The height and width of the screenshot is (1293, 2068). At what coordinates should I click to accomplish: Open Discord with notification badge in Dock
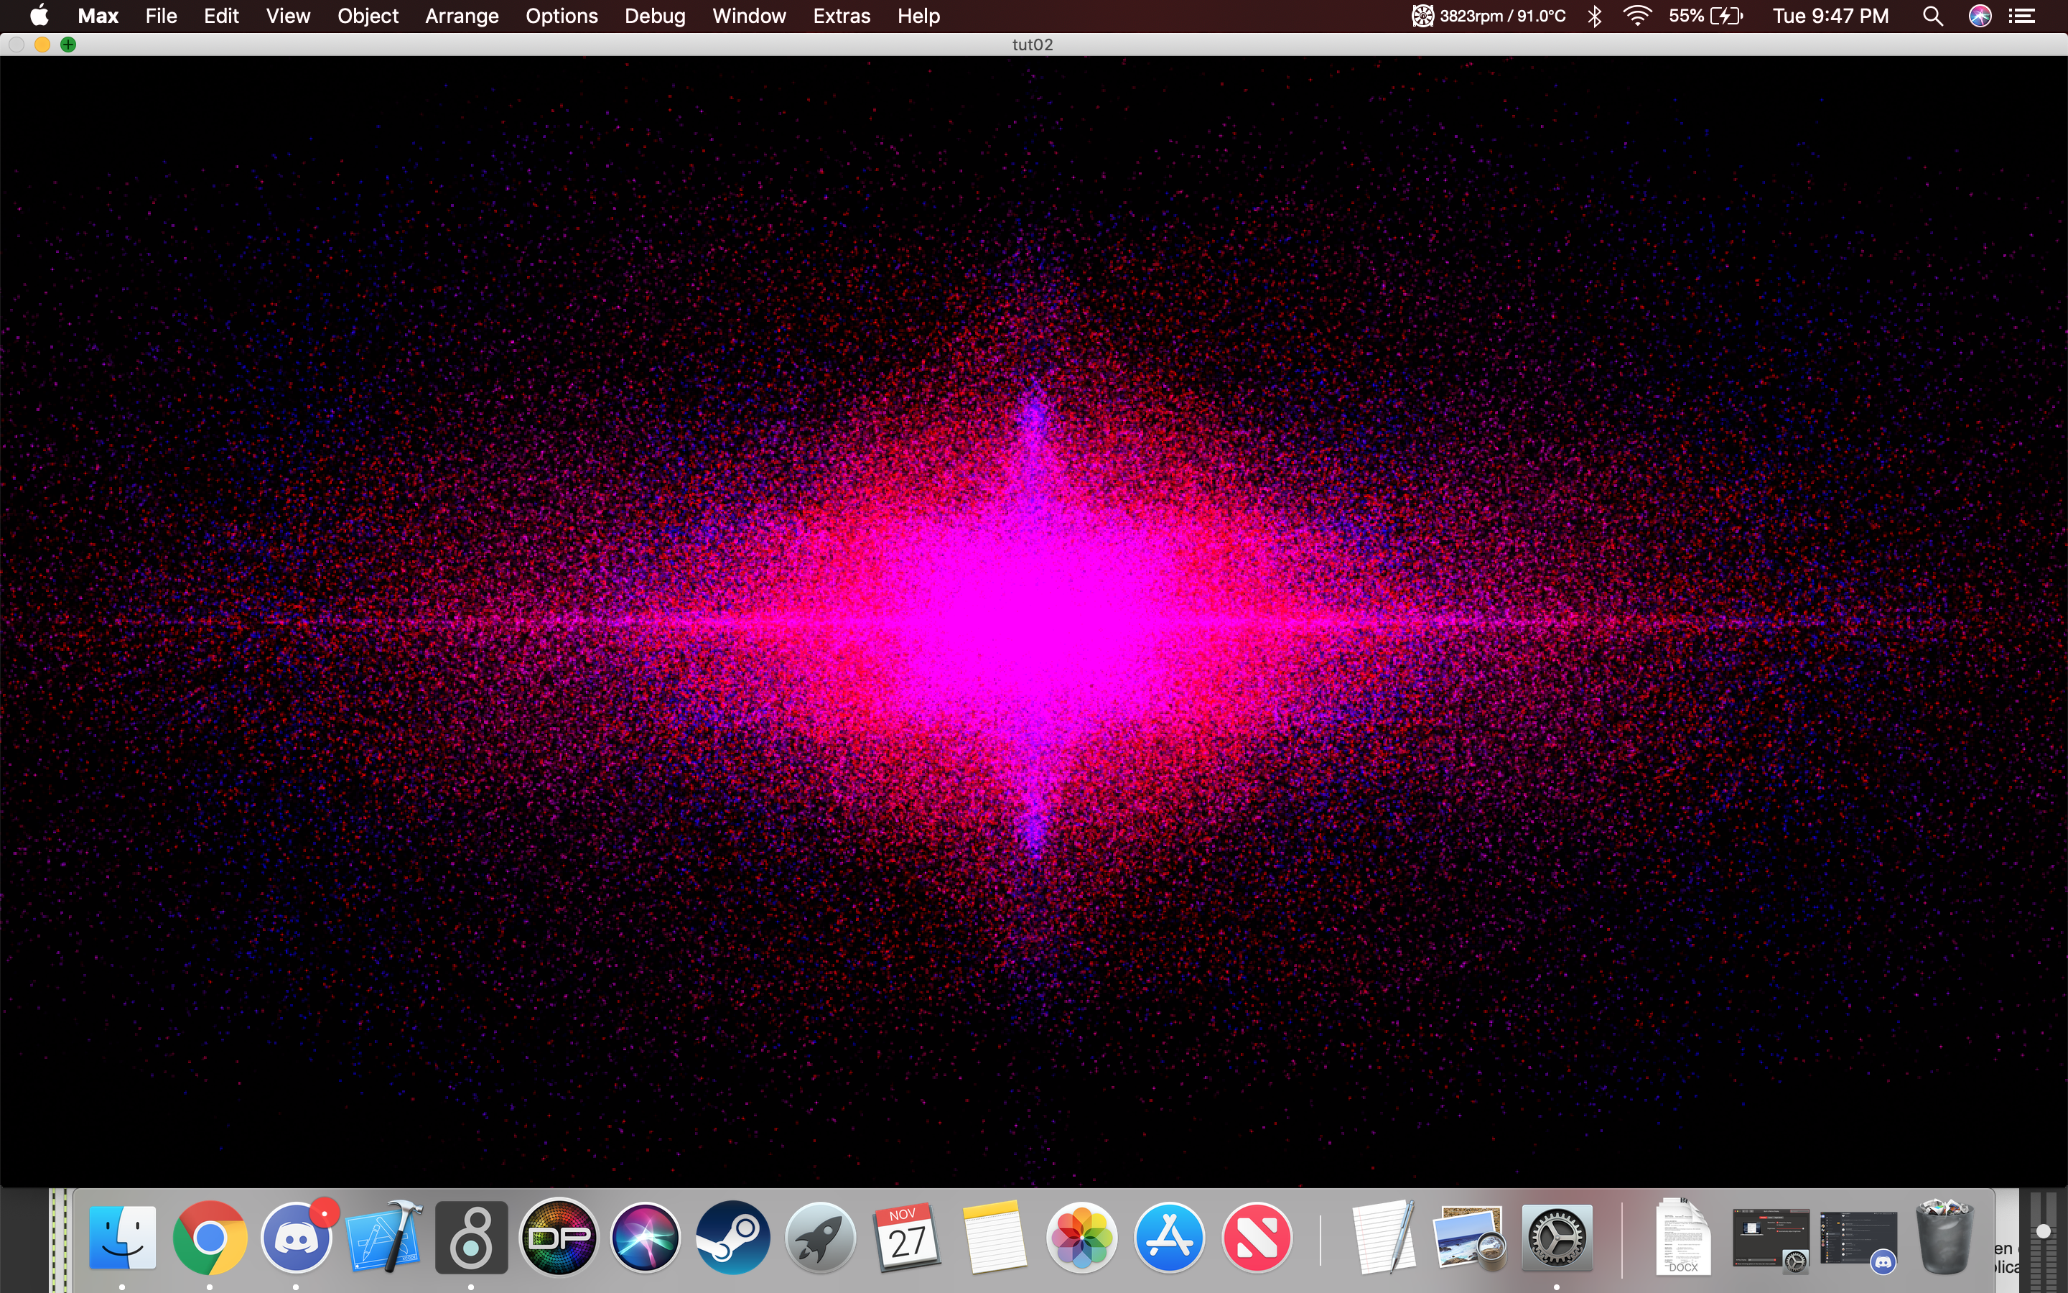[297, 1238]
